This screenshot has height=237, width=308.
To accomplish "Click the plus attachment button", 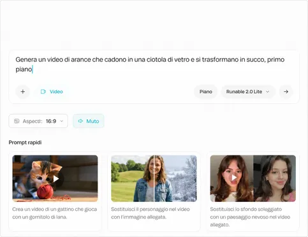I will coord(23,92).
